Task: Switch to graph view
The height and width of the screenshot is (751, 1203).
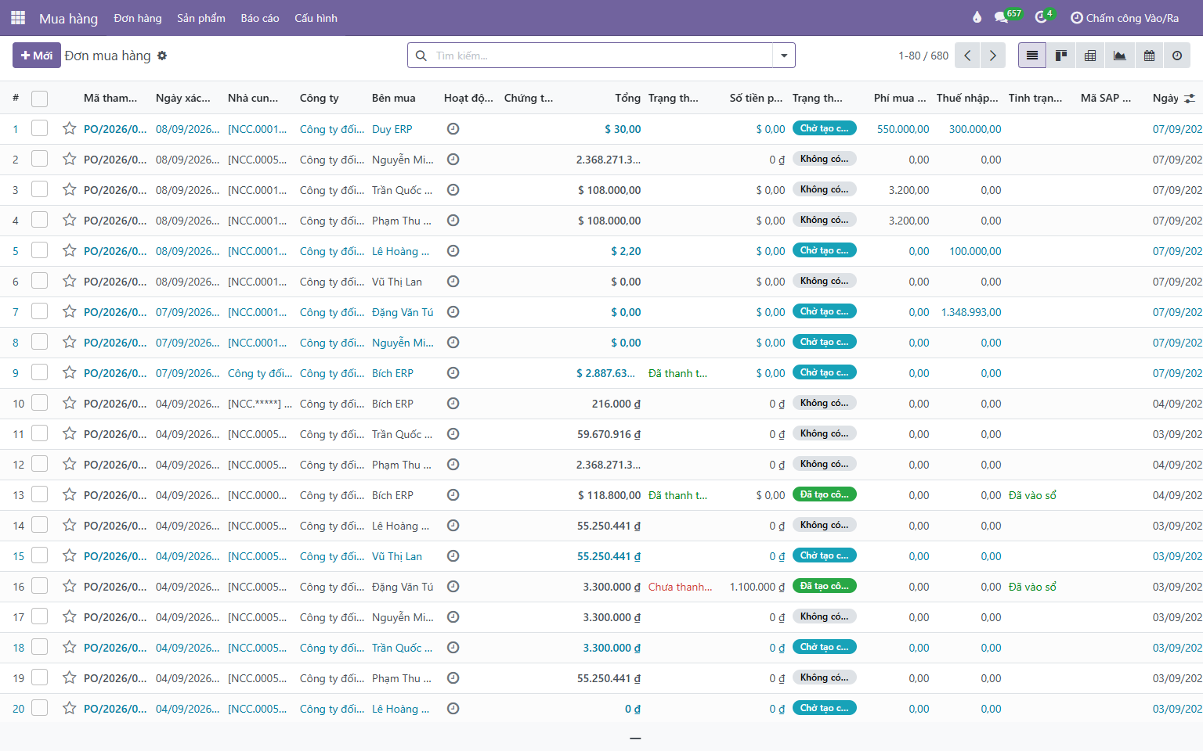Action: point(1119,56)
